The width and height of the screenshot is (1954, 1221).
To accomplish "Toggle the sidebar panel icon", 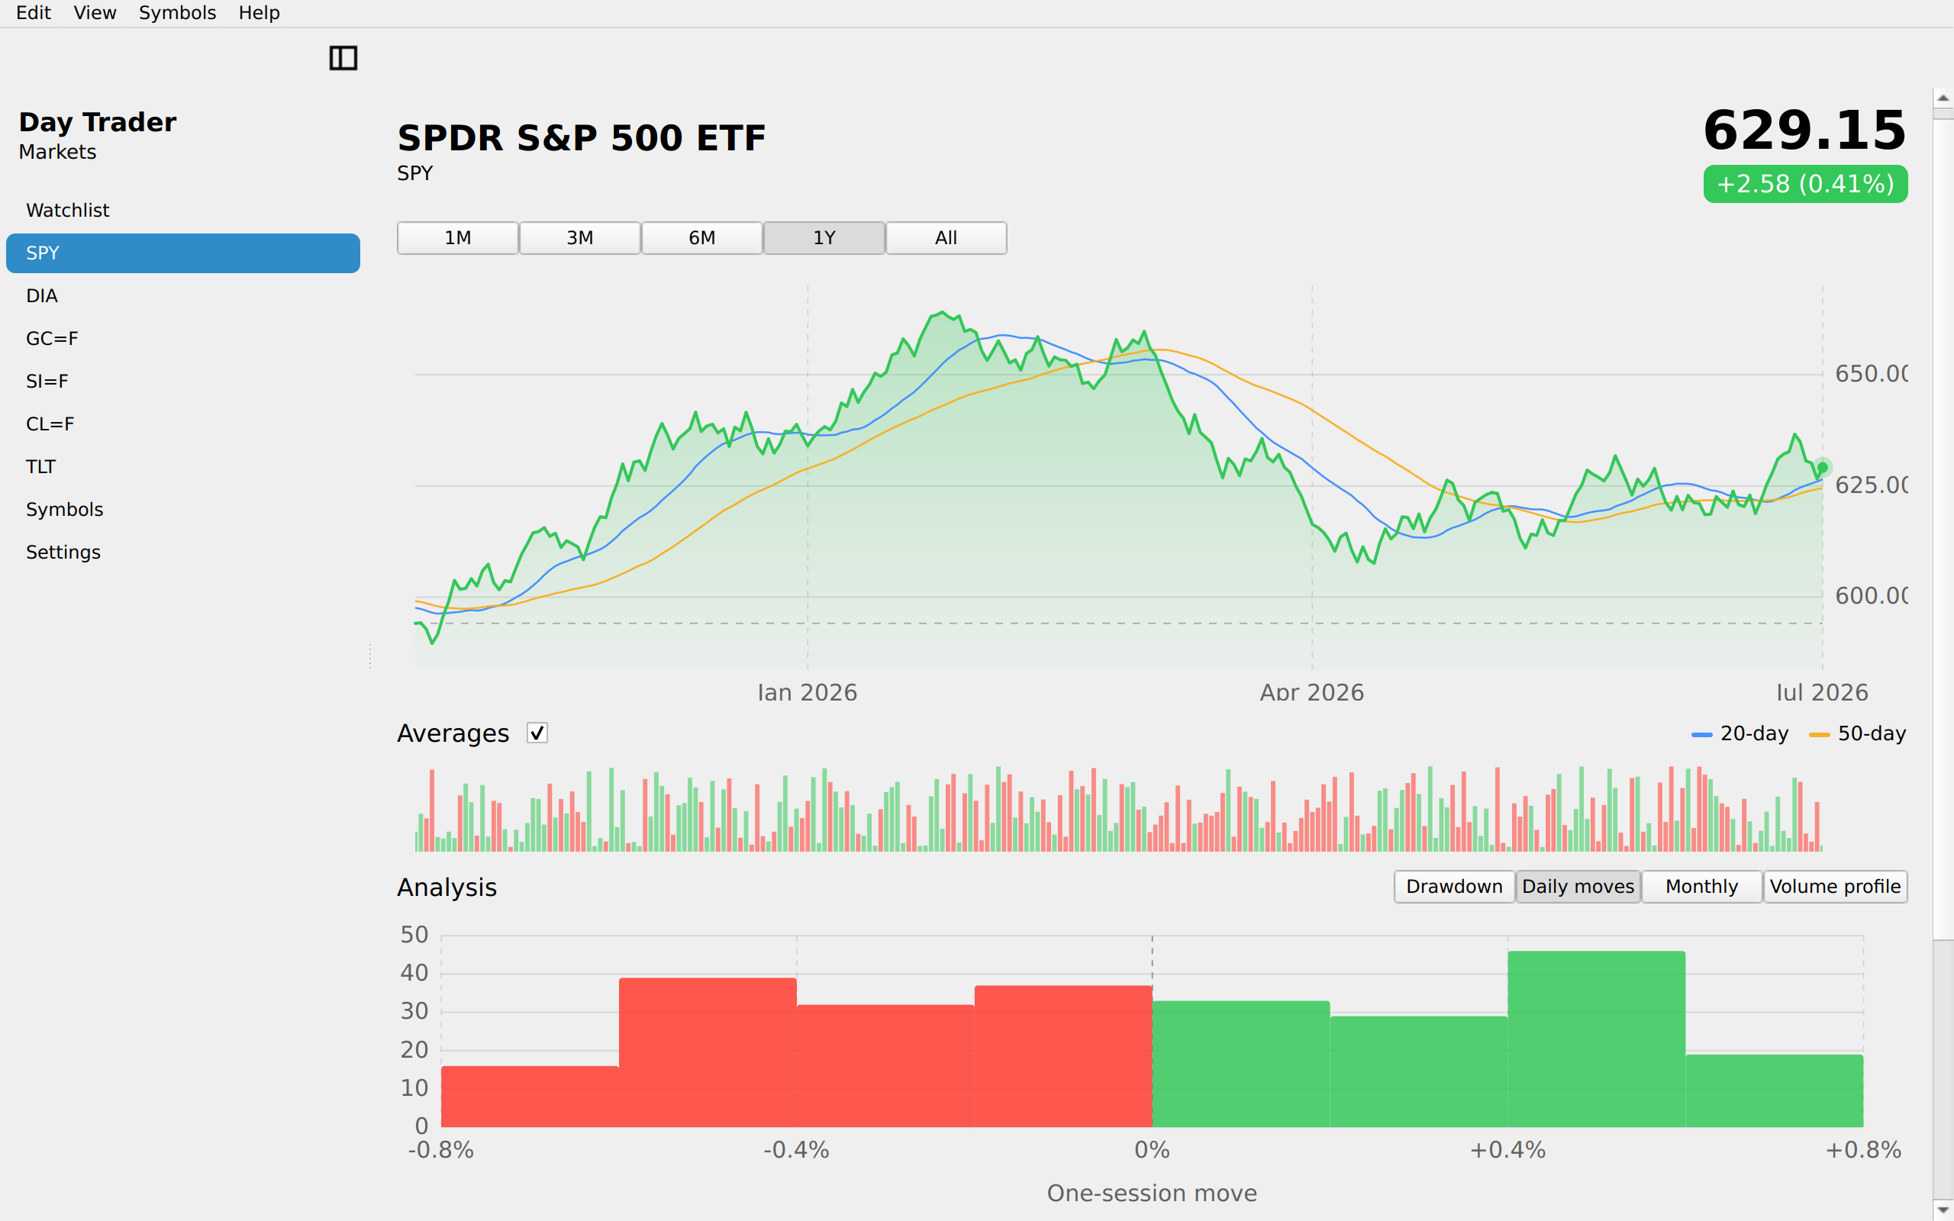I will (343, 58).
